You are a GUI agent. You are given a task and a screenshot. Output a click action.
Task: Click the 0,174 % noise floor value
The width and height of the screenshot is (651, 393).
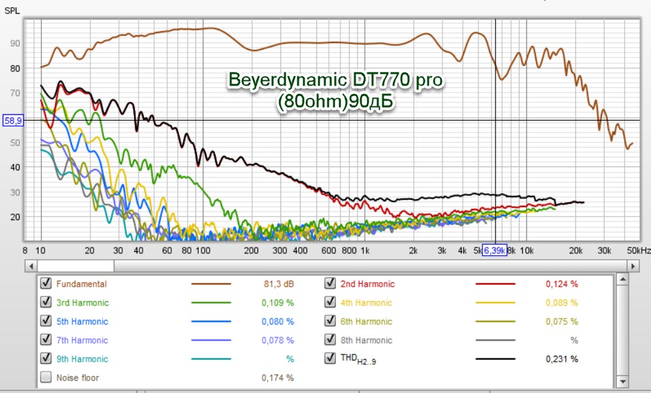[278, 378]
